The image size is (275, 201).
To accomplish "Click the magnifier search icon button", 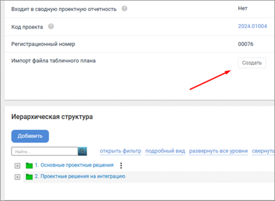I will [82, 151].
